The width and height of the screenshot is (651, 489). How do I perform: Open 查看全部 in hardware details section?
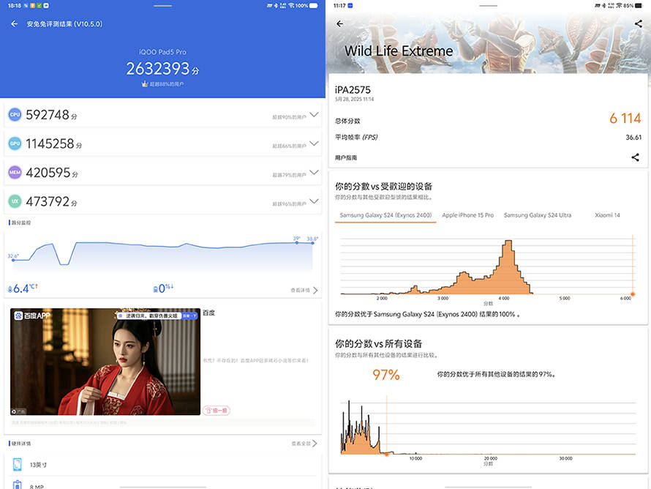point(304,444)
